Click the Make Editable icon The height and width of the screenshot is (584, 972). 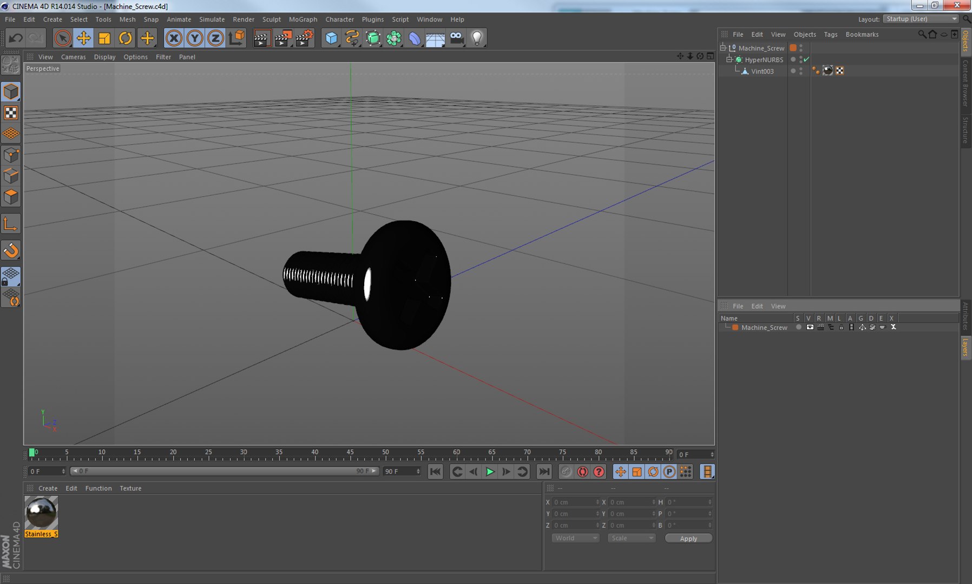coord(11,65)
